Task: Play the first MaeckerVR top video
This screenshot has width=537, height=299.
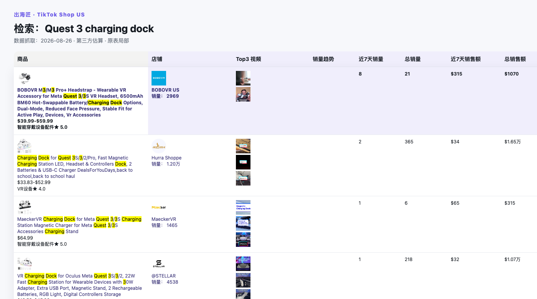Action: (x=243, y=207)
